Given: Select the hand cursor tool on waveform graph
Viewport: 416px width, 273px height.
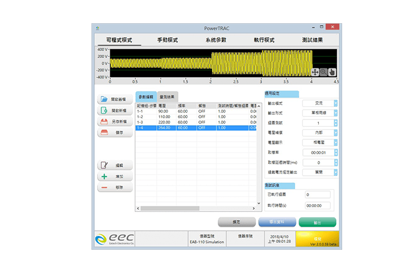Looking at the screenshot, I should tap(332, 72).
